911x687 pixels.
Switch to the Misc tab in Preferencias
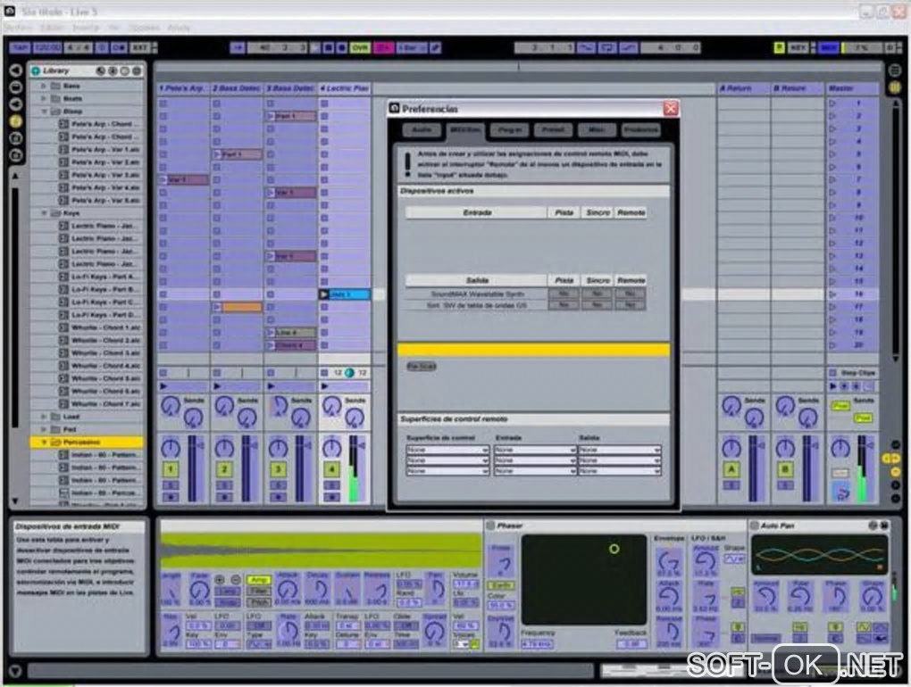tap(597, 130)
